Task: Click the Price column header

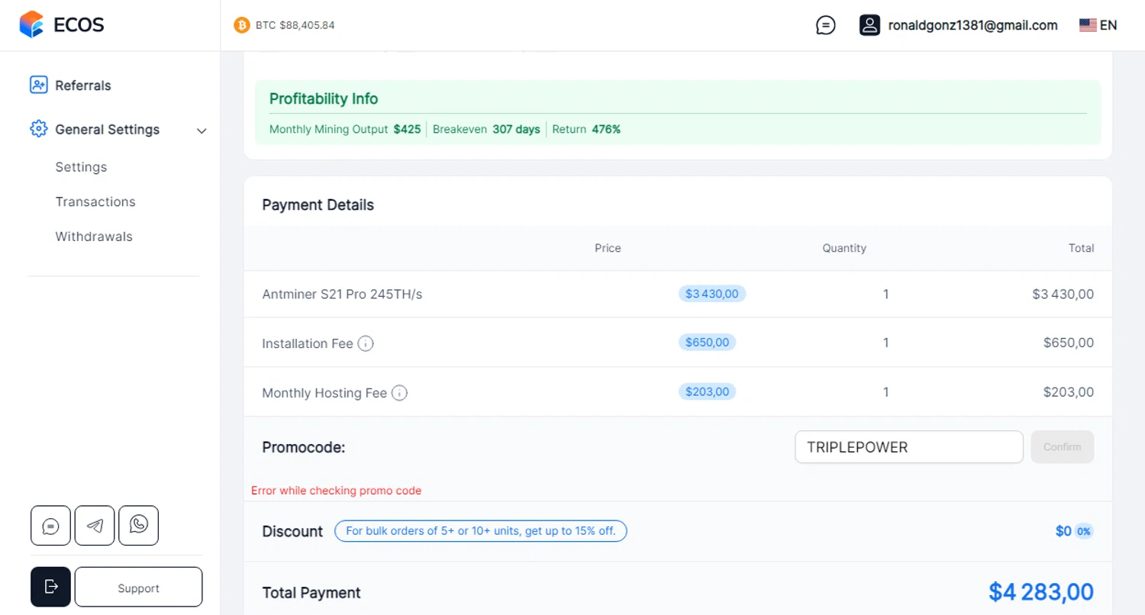Action: click(x=608, y=248)
